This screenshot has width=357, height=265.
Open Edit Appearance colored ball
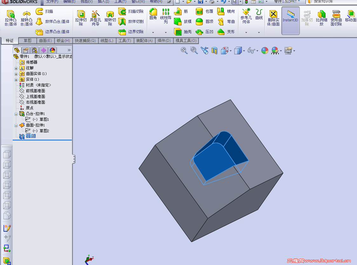tap(265, 51)
